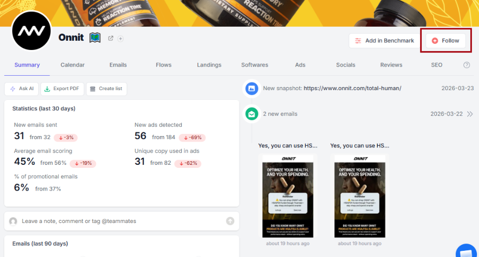Viewport: 479px width, 257px height.
Task: Open Onnit's external website link icon
Action: tap(111, 38)
